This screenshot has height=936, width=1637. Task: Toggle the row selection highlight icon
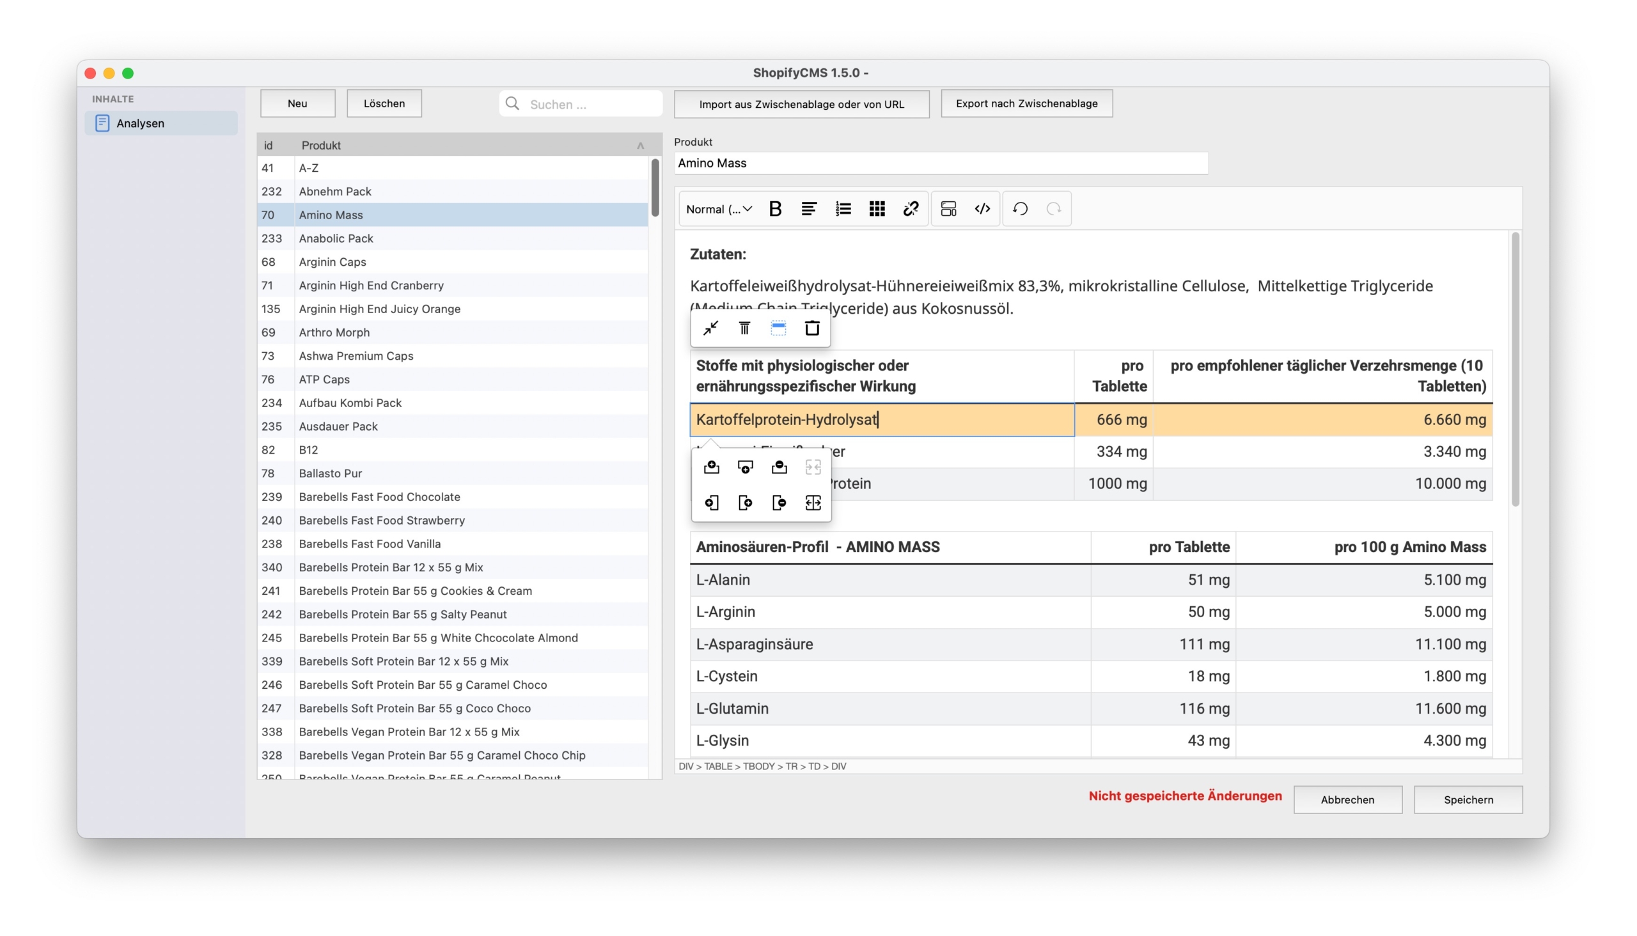click(778, 328)
